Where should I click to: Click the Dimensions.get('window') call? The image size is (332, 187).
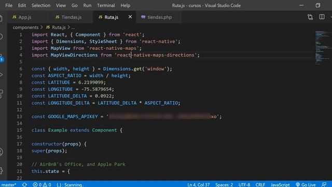coord(136,69)
